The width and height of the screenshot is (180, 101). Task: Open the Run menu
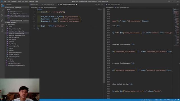(26, 1)
